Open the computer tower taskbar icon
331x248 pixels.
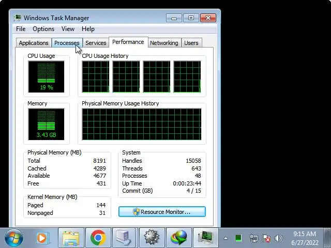(124, 238)
